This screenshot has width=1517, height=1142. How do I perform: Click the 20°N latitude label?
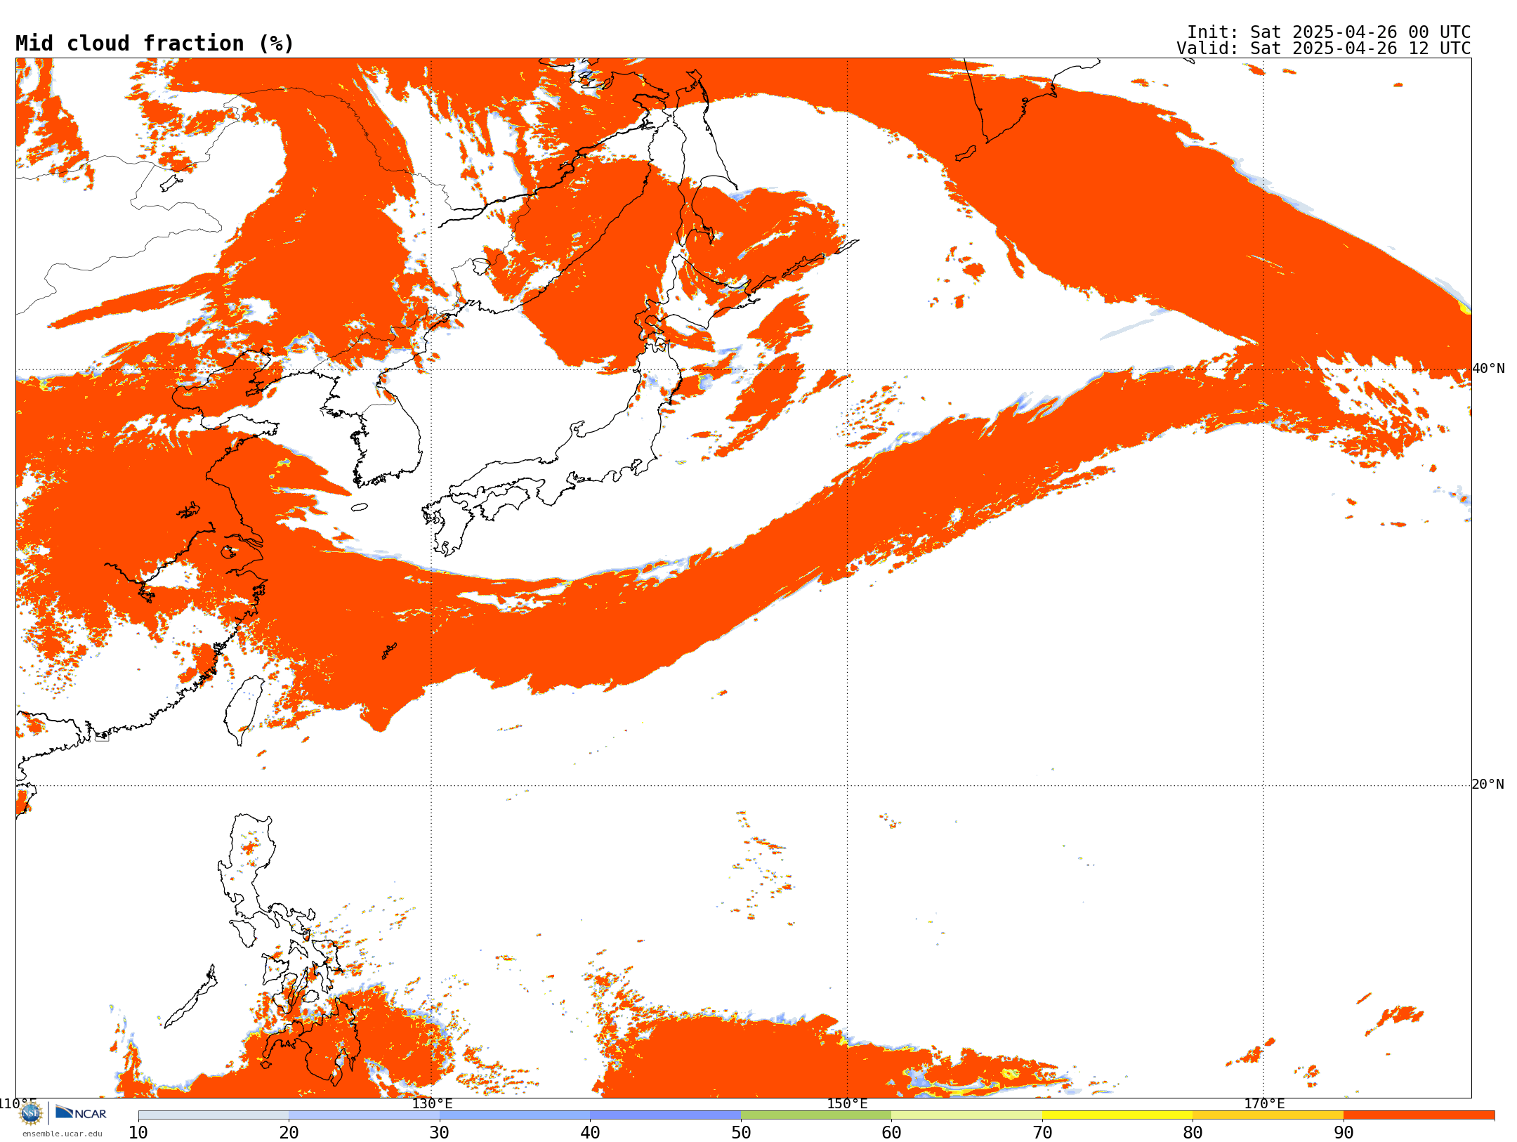click(x=1488, y=785)
